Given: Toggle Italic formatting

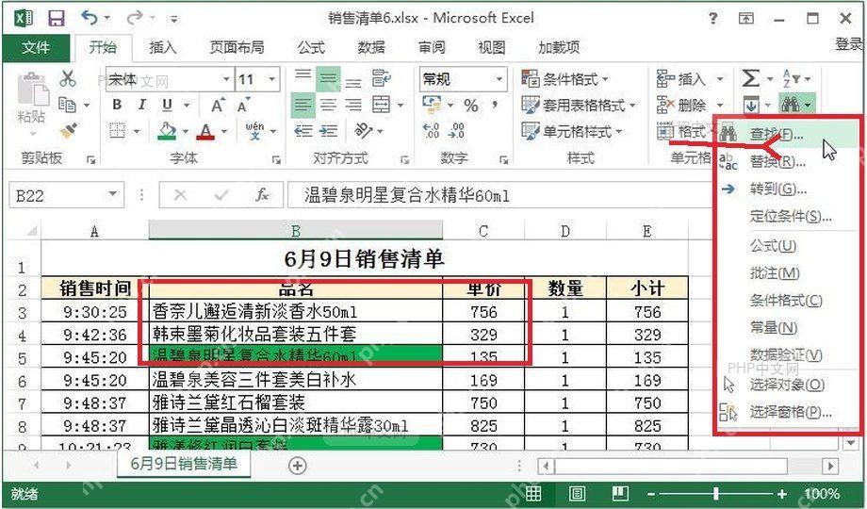Looking at the screenshot, I should tap(142, 105).
